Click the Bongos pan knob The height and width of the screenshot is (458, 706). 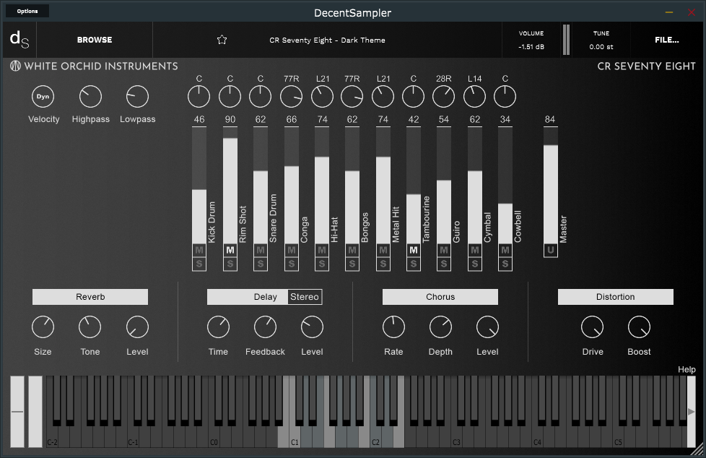(x=352, y=97)
